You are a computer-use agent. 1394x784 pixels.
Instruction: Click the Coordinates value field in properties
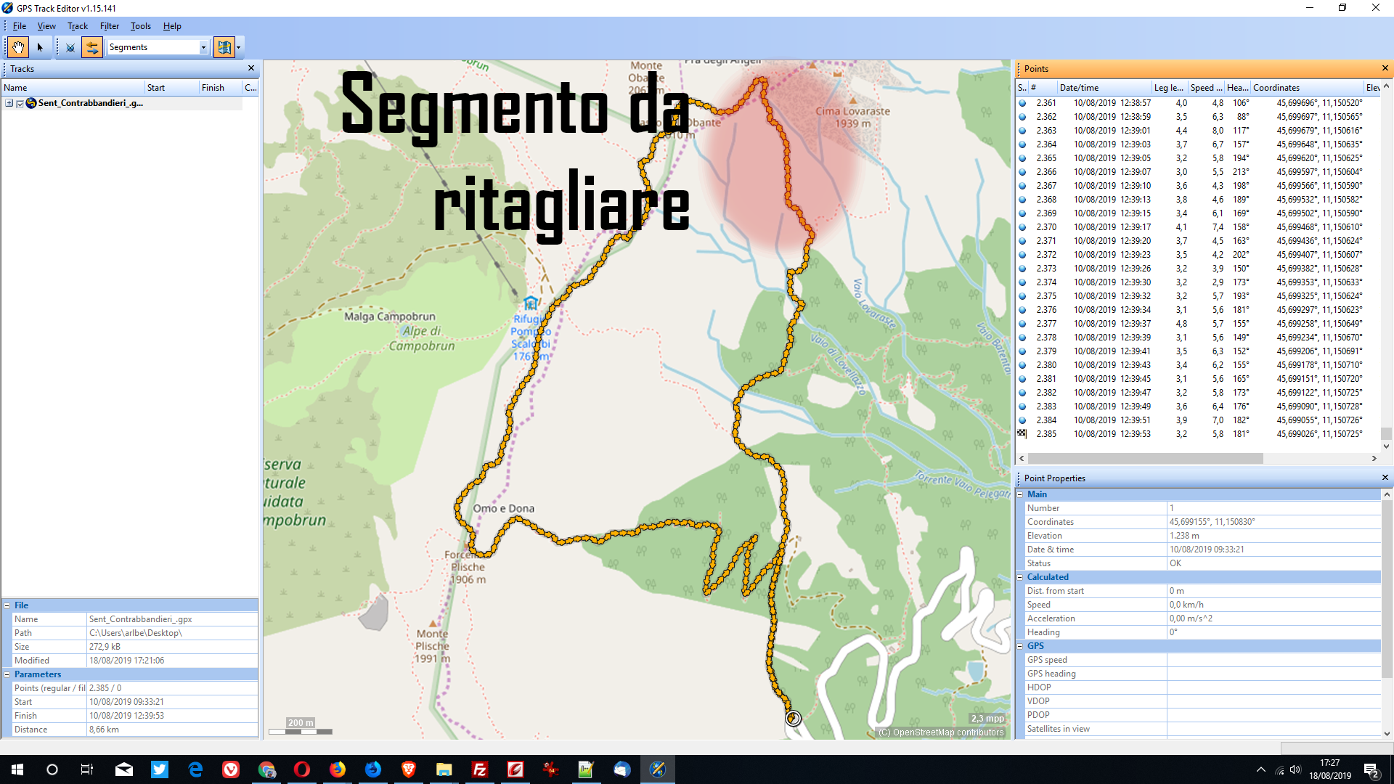[x=1273, y=522]
